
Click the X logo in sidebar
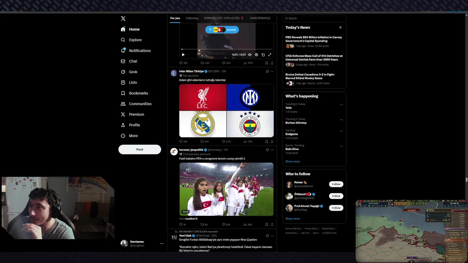(123, 18)
